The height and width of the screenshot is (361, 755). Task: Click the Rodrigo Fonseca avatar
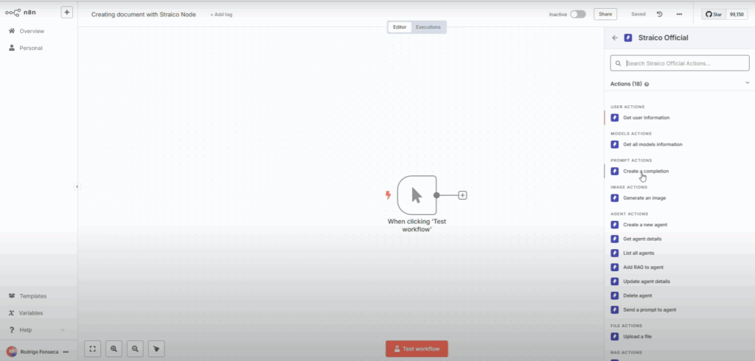coord(12,352)
